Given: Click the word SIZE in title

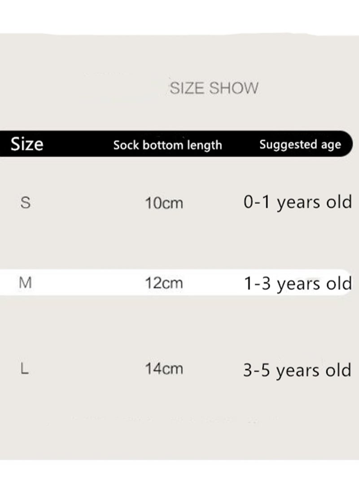Looking at the screenshot, I should [x=187, y=88].
